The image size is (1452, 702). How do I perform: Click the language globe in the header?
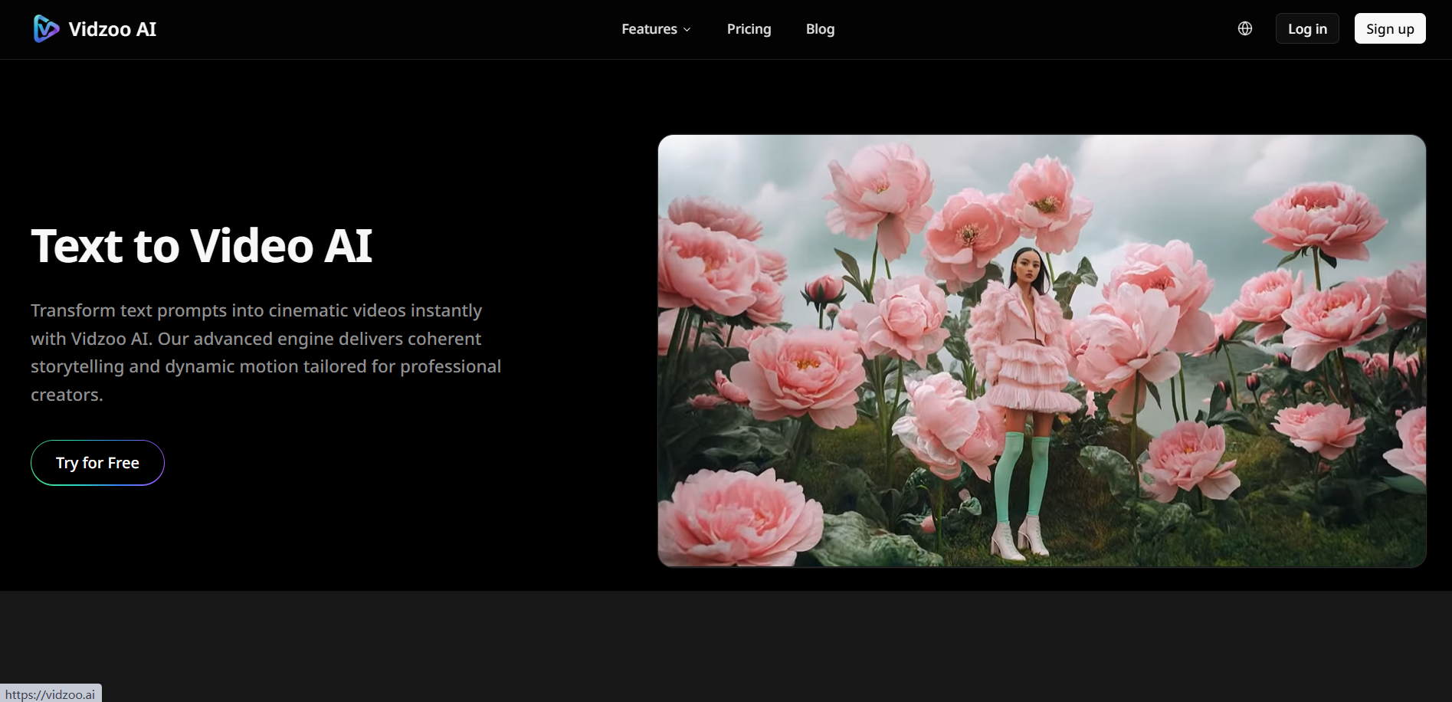coord(1244,28)
